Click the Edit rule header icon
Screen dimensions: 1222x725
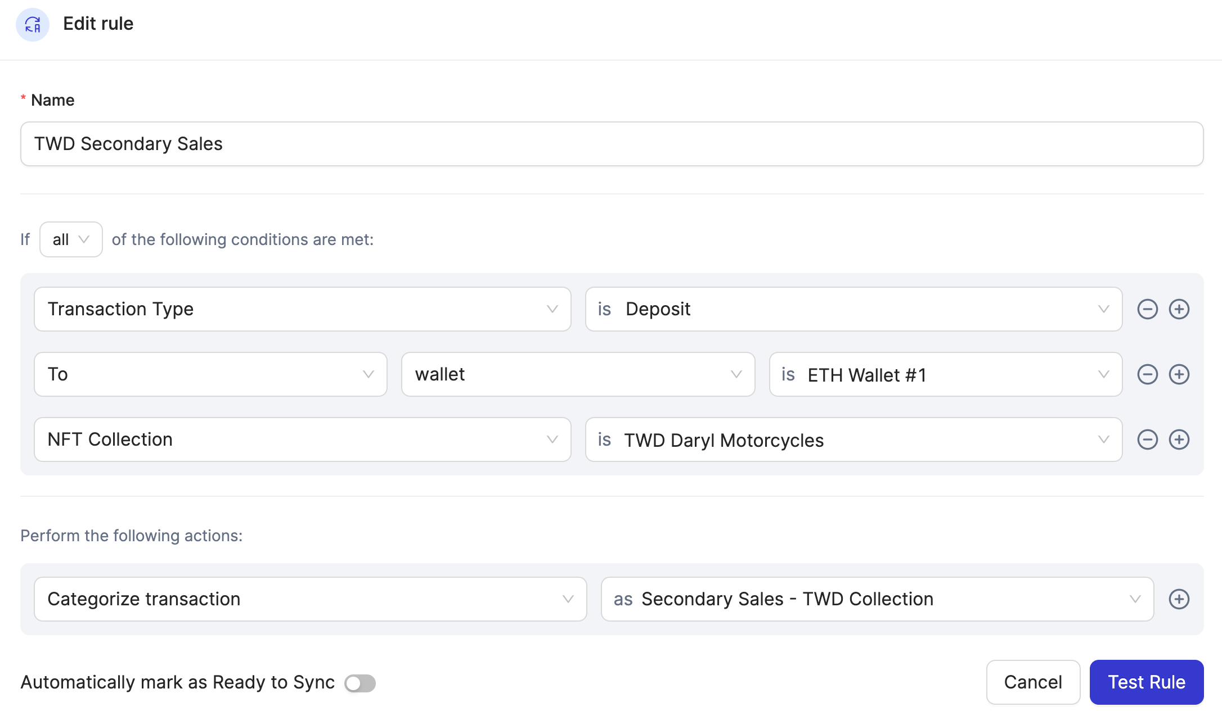click(33, 24)
